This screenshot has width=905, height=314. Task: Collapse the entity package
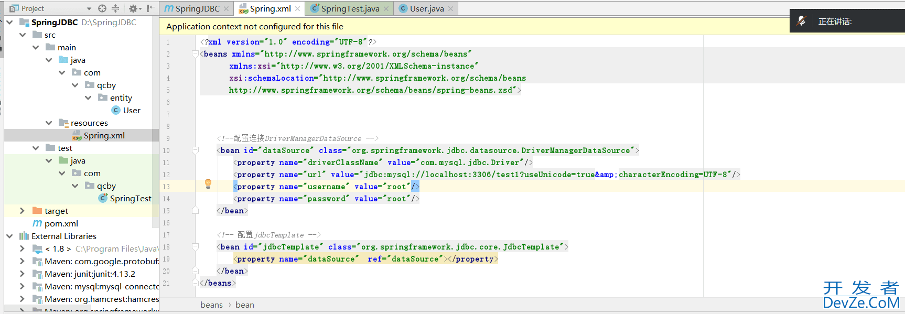(88, 98)
